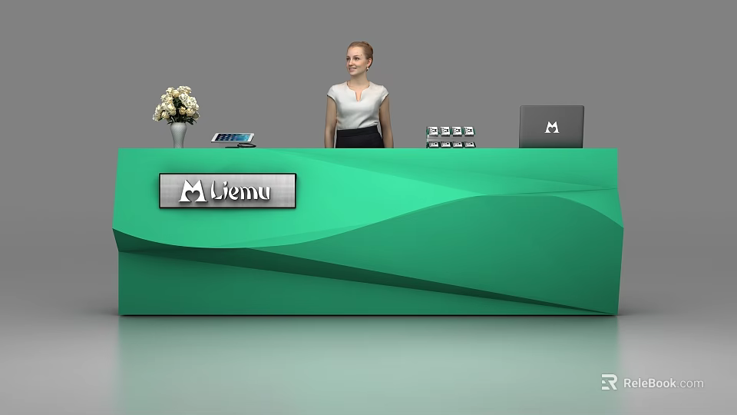Click the M emblem on the Liemu sign

click(193, 191)
